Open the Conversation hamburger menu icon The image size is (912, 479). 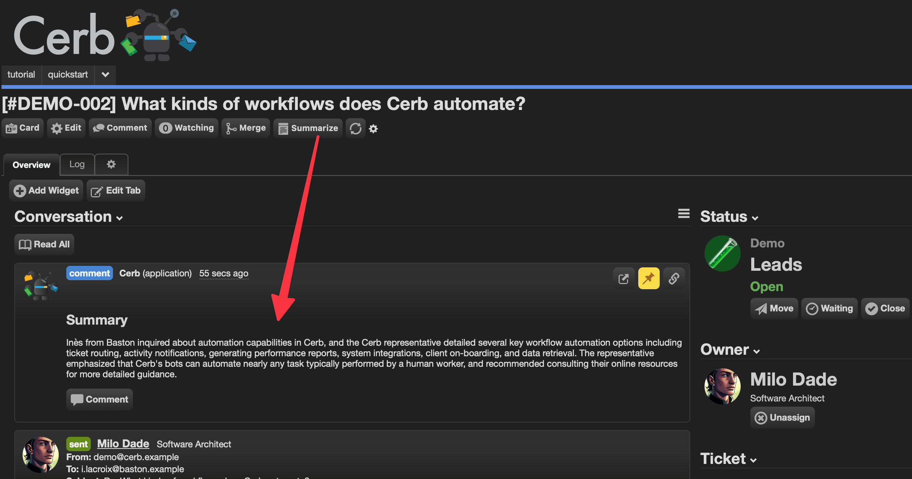click(x=684, y=214)
